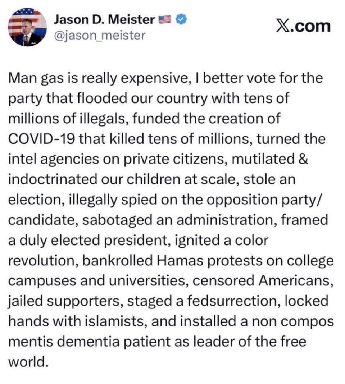Click the word "indoctrinated" in the tweet
Image resolution: width=345 pixels, height=384 pixels.
(53, 179)
